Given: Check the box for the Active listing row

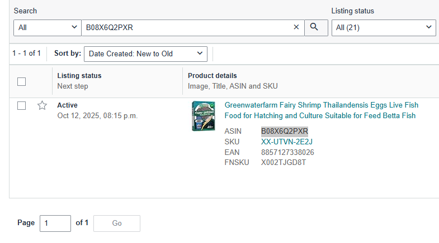Looking at the screenshot, I should (x=22, y=106).
